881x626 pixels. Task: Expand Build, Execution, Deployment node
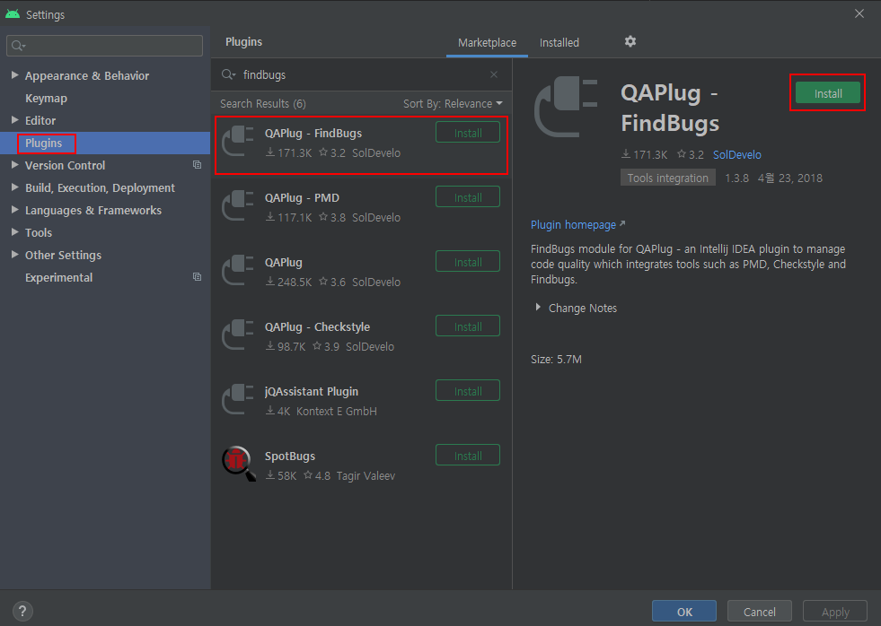(x=15, y=187)
